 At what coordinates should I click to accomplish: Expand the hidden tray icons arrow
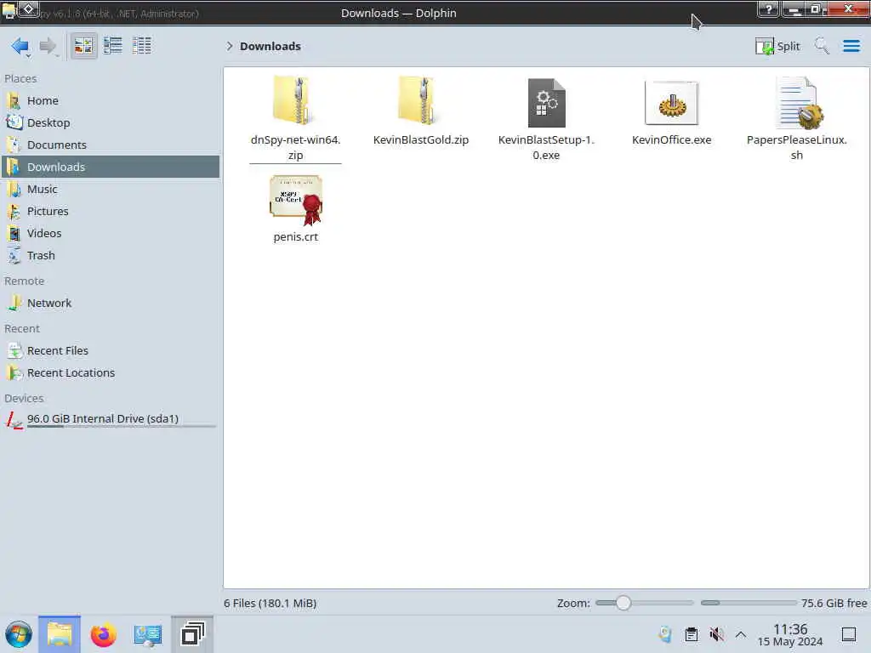pos(741,634)
